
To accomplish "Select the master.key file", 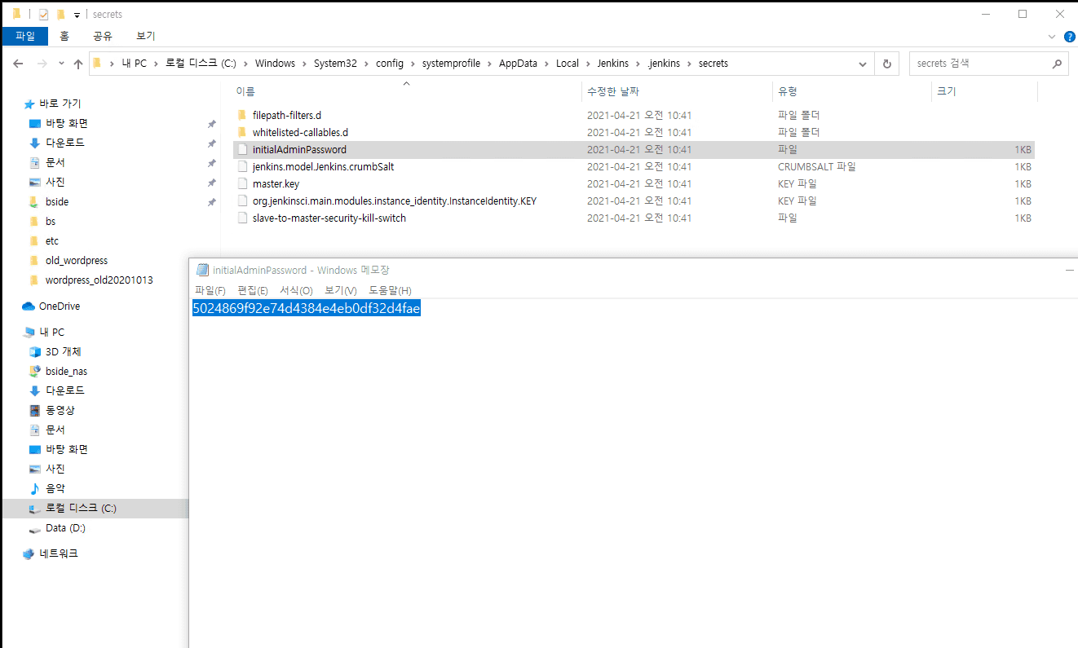I will tap(276, 184).
